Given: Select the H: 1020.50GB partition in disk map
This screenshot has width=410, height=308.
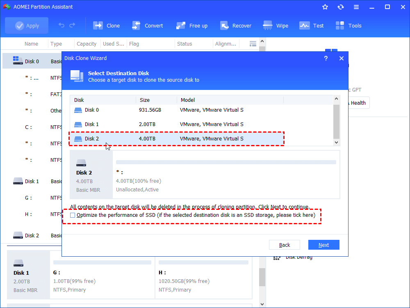Looking at the screenshot, I should click(x=203, y=275).
